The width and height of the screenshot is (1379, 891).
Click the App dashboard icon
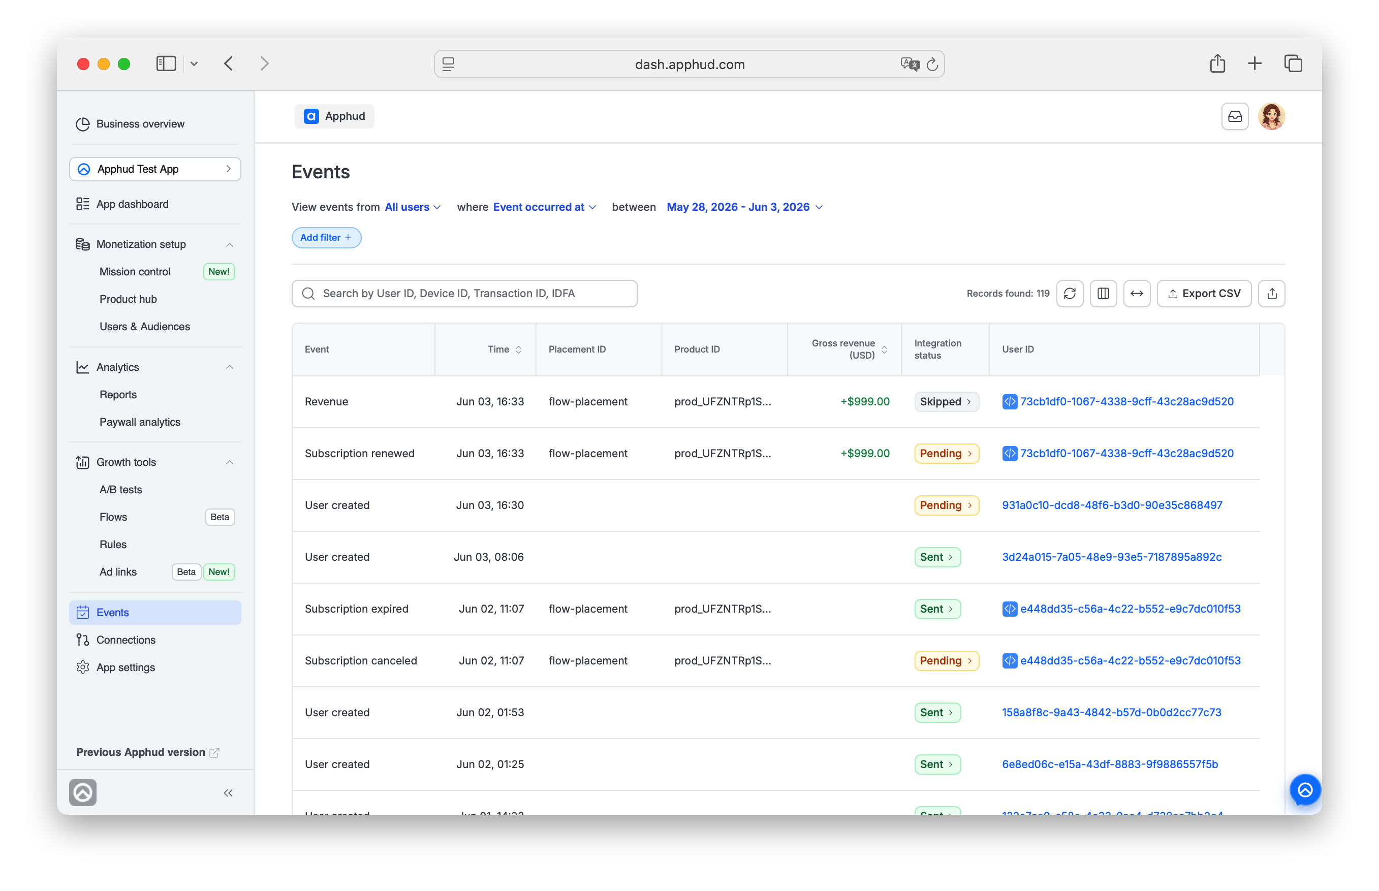pyautogui.click(x=83, y=204)
